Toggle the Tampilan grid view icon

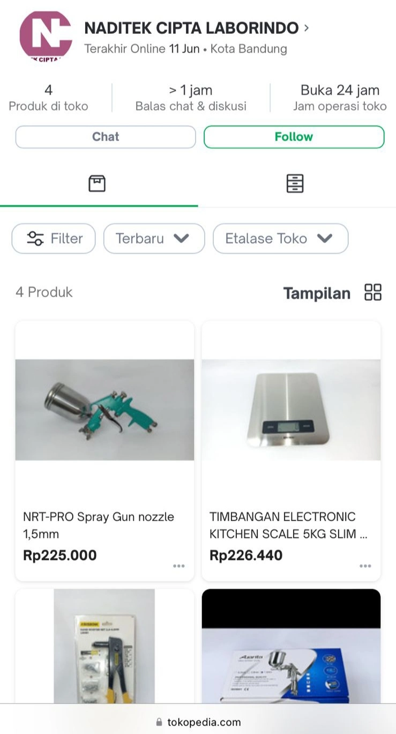click(x=372, y=293)
